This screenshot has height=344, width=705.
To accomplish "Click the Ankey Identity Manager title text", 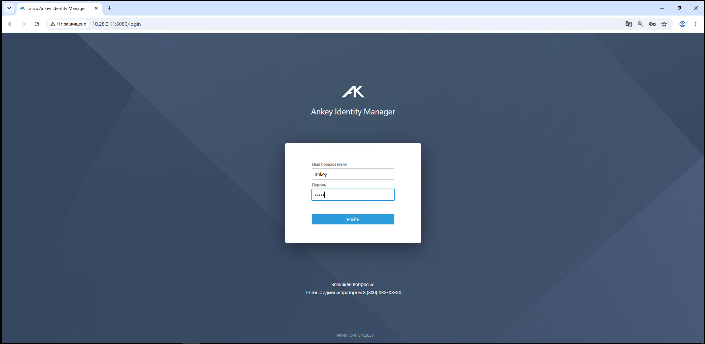I will coord(353,111).
